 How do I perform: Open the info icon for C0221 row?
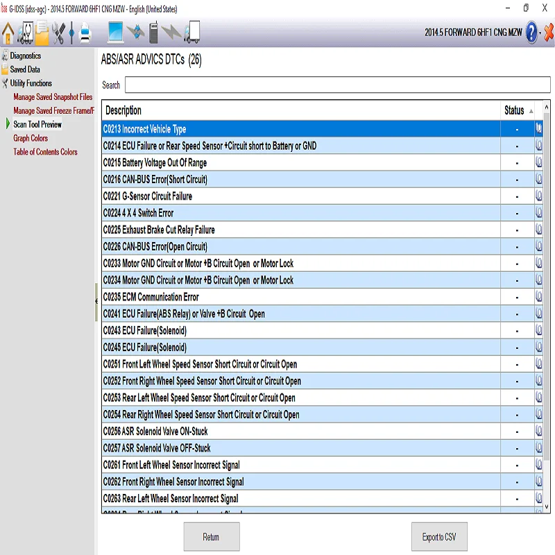[x=538, y=196]
